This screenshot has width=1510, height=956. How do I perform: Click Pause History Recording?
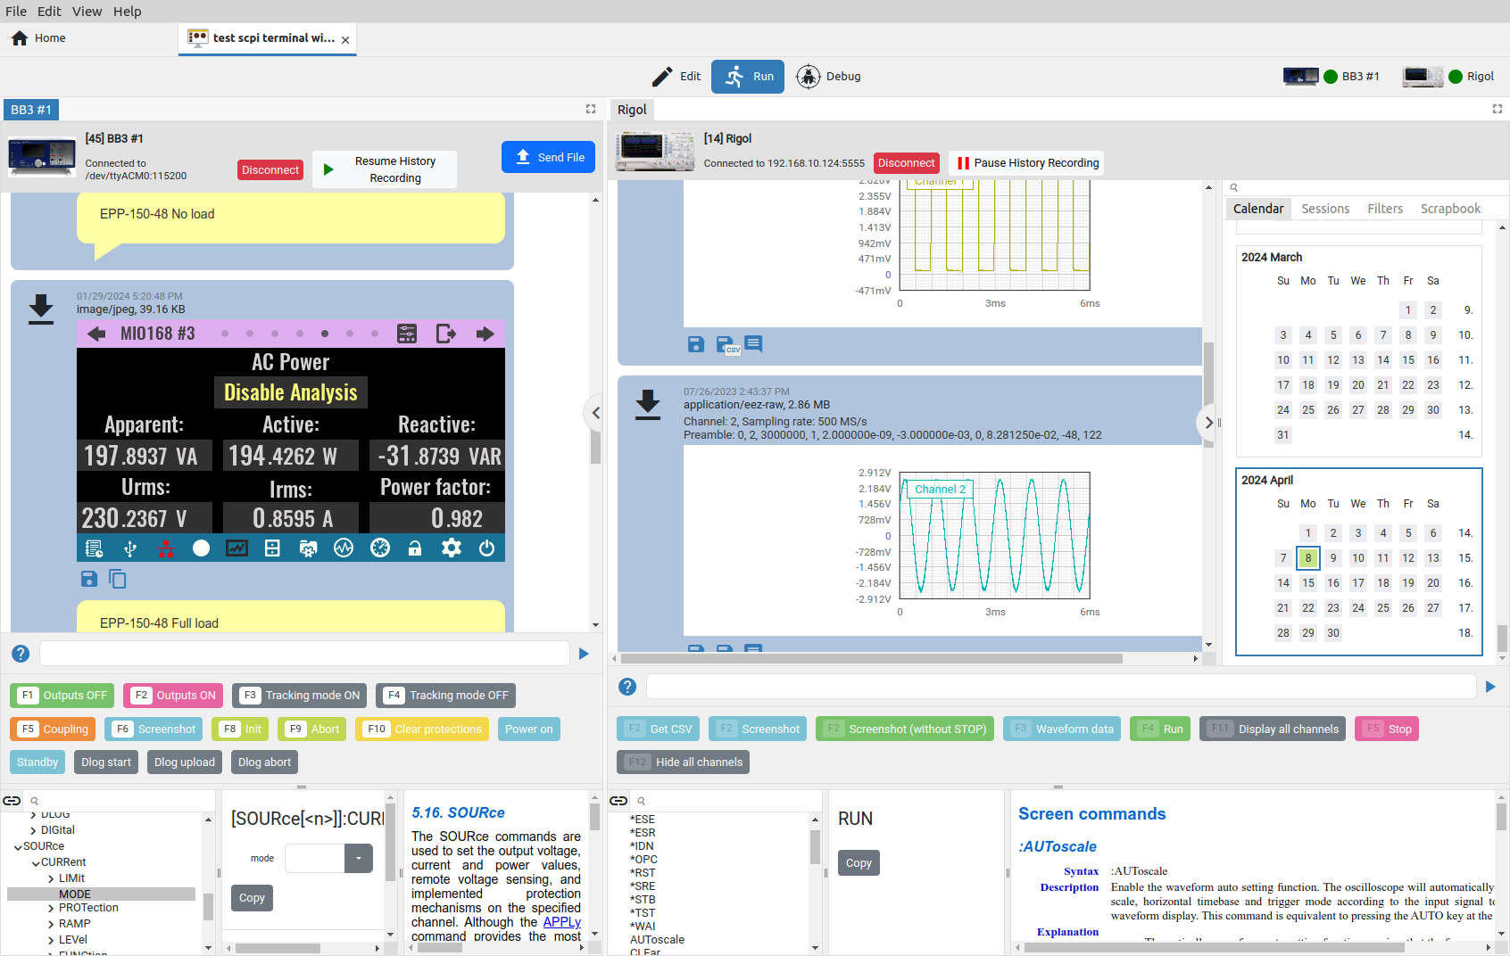[x=1026, y=163]
